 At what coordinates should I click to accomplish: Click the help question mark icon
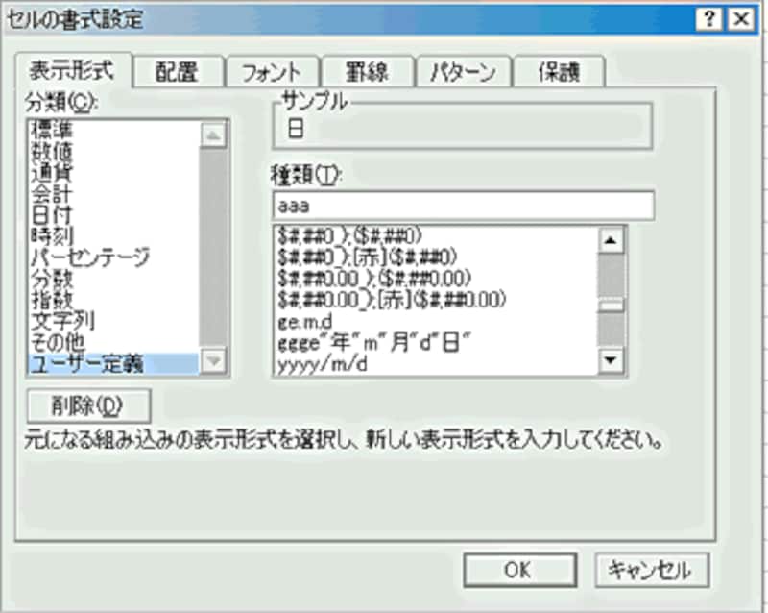coord(708,19)
